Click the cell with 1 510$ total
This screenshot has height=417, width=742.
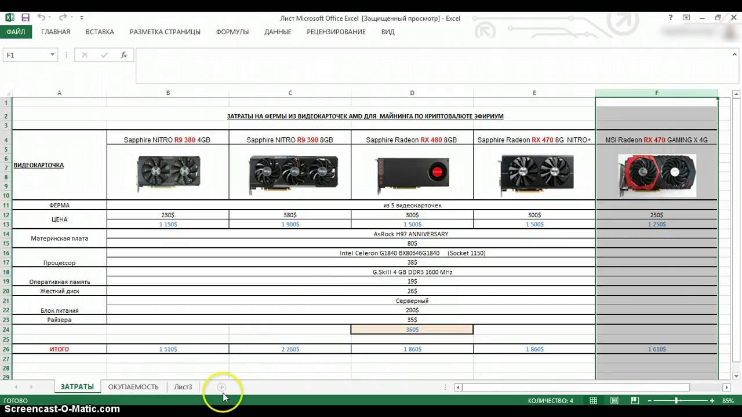168,349
